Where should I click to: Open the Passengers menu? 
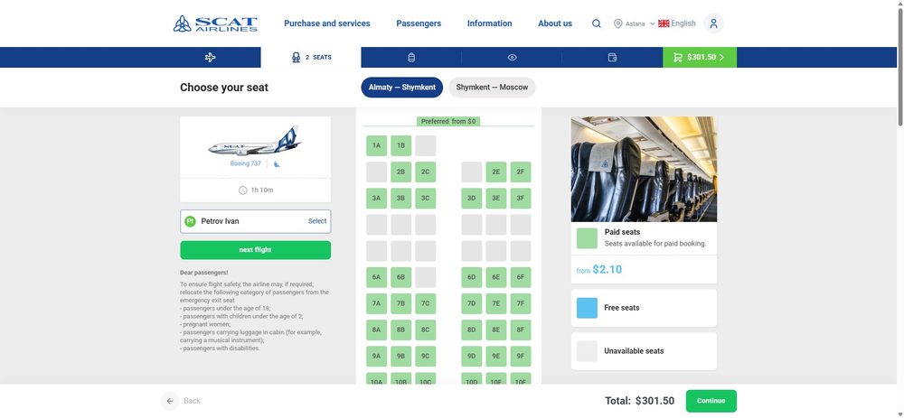point(419,23)
